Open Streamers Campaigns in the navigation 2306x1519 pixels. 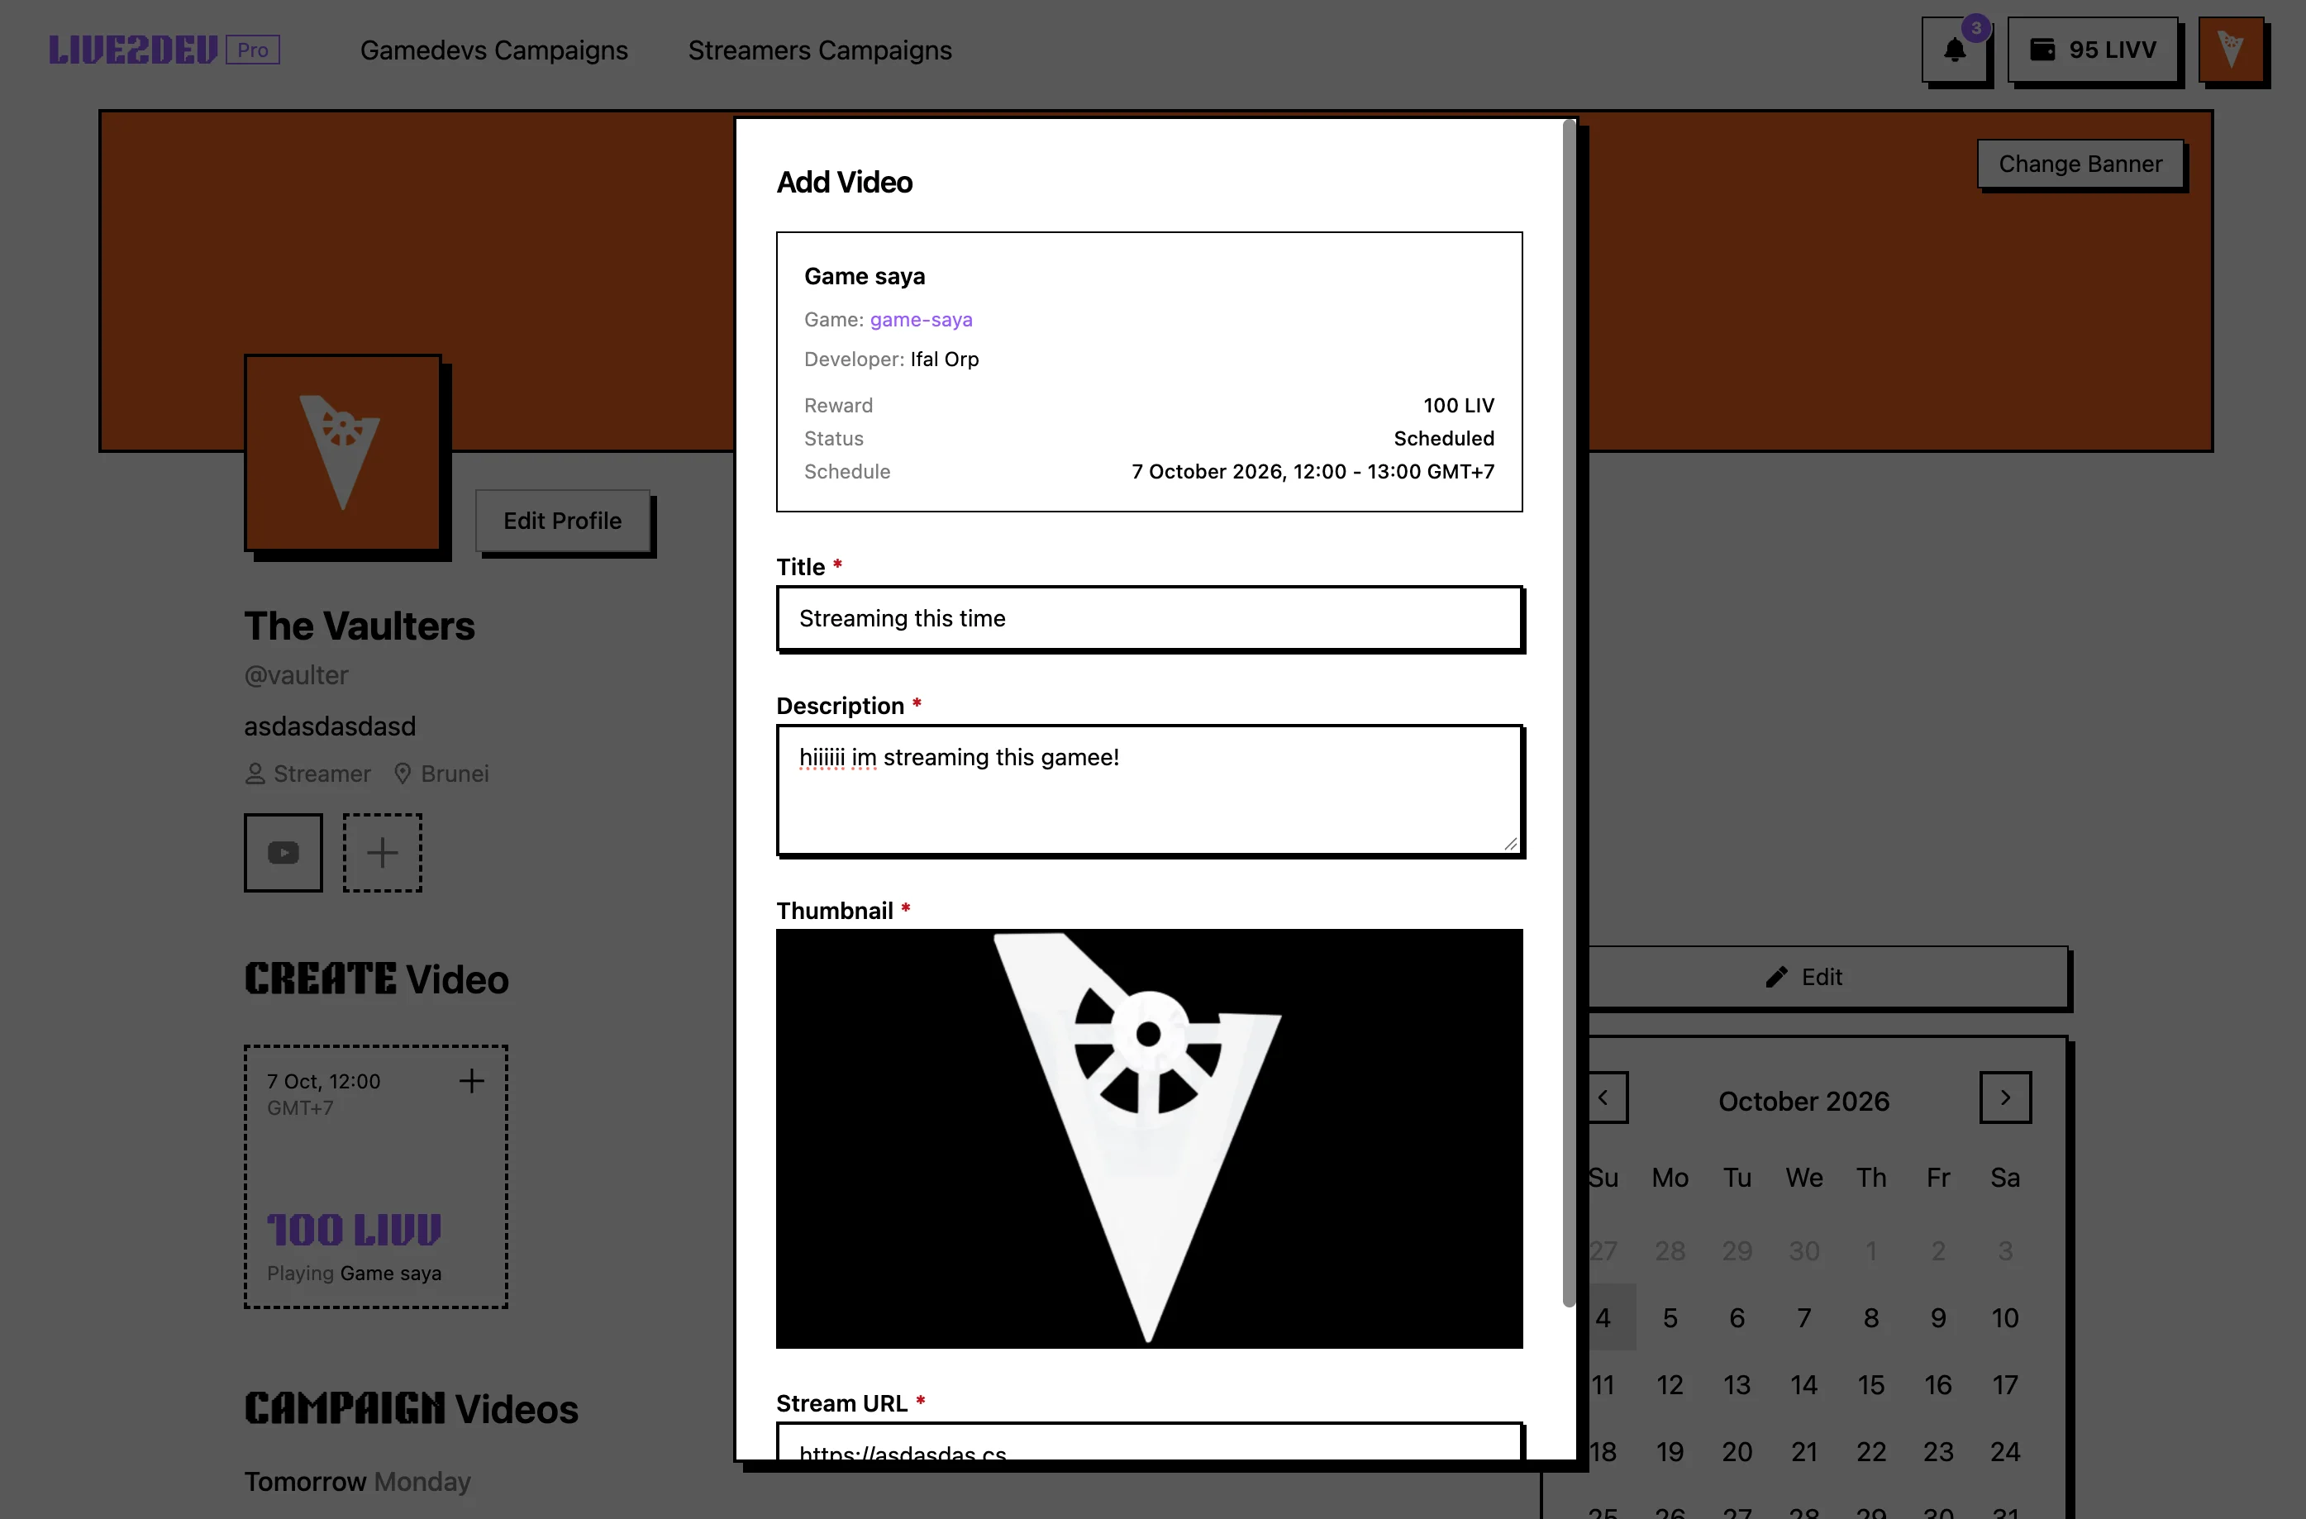pos(820,50)
